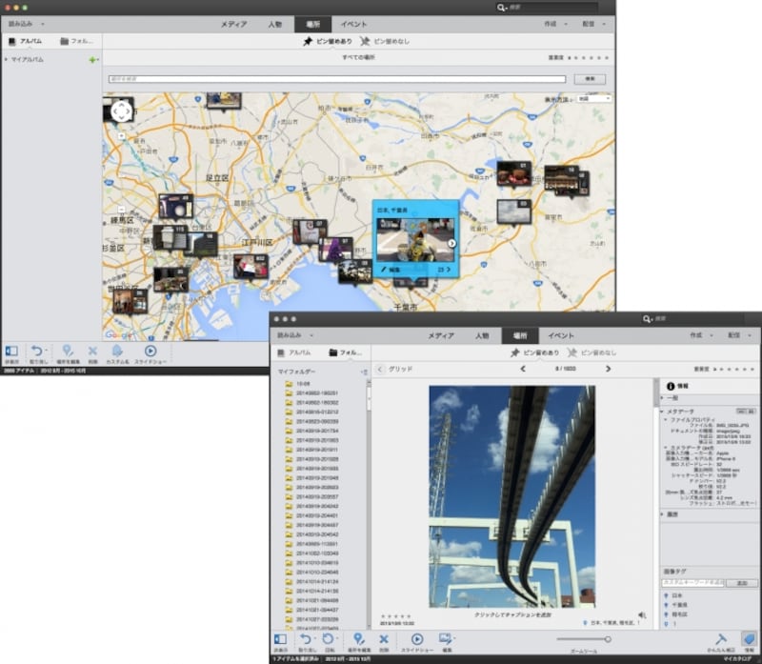Image resolution: width=762 pixels, height=664 pixels.
Task: Toggle the ピン留めあり filter in the front window
Action: pos(535,352)
